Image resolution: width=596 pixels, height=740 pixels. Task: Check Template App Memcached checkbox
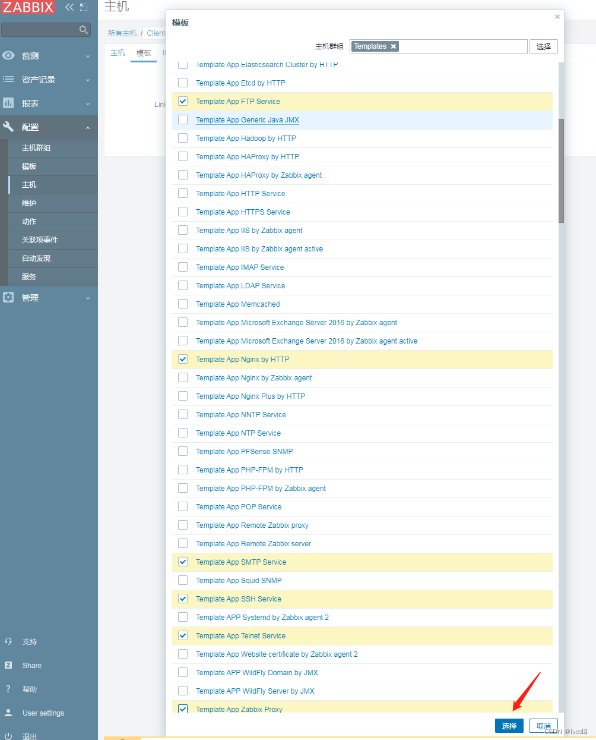click(x=183, y=304)
